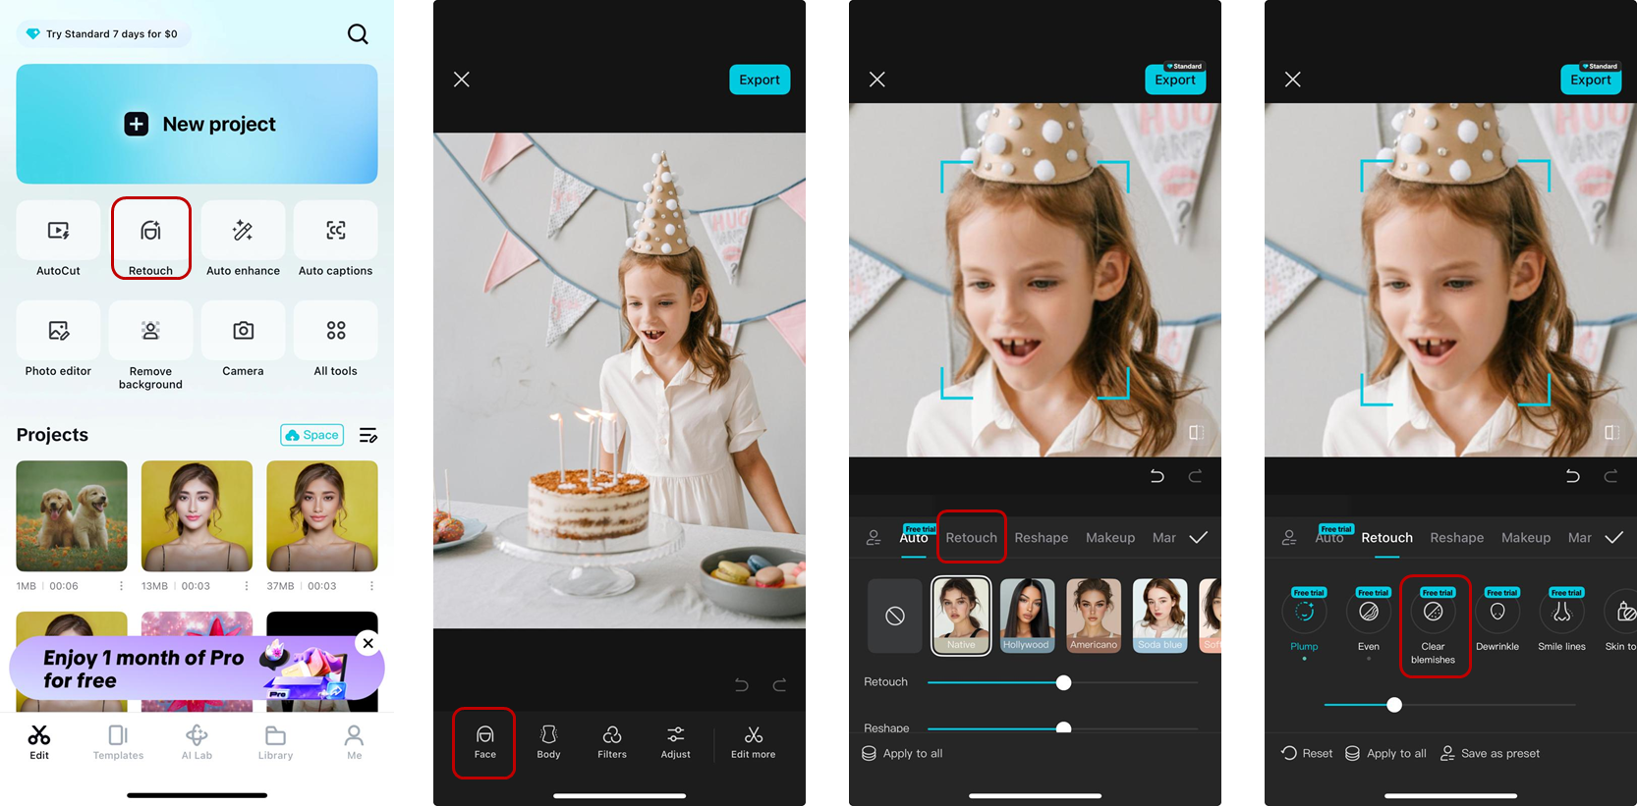This screenshot has width=1637, height=806.
Task: Close the editor in the Face toolbar screen
Action: [461, 80]
